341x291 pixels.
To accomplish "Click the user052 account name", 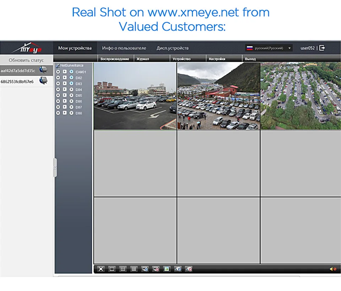I will click(308, 48).
